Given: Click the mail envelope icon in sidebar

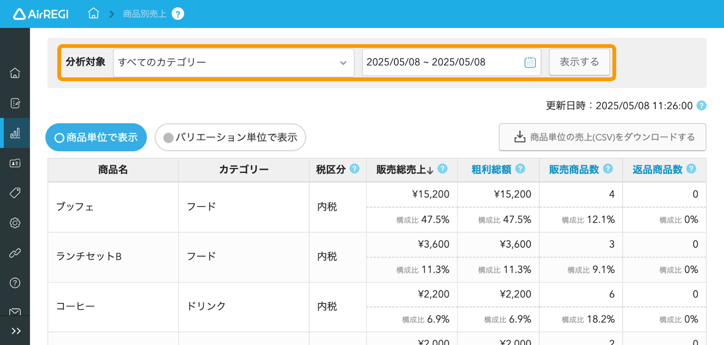Looking at the screenshot, I should (x=15, y=312).
